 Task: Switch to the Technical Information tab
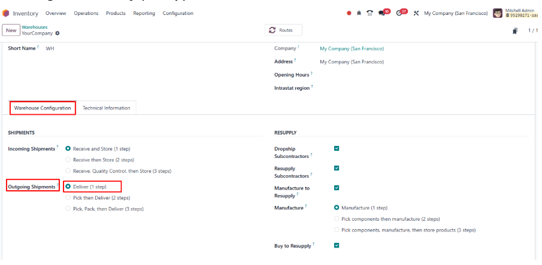[x=106, y=108]
